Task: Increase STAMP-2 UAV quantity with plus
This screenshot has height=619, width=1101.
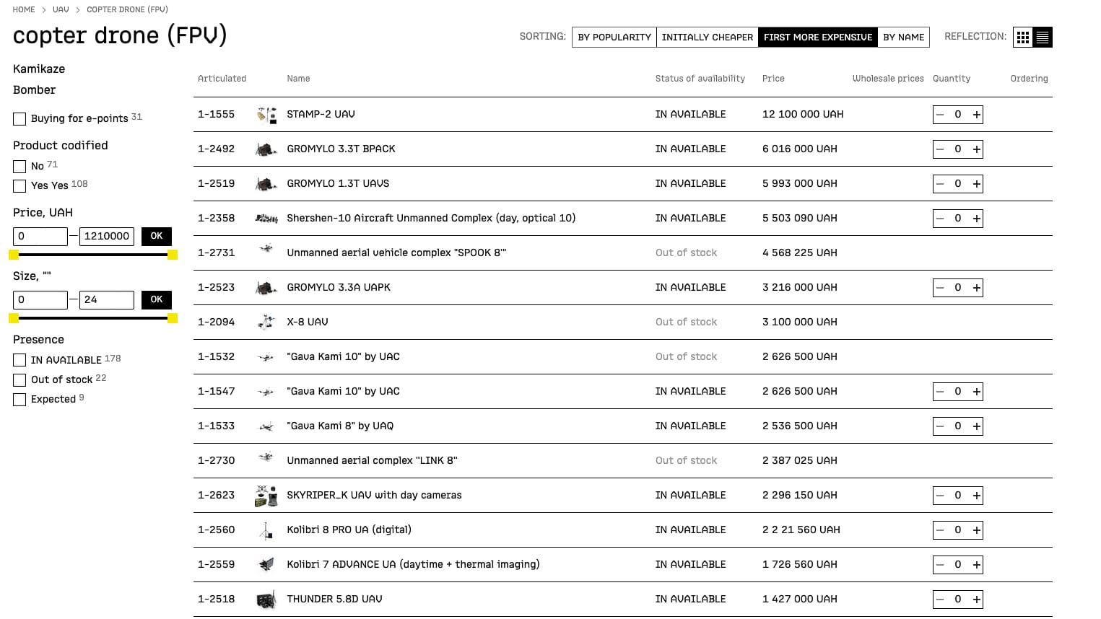Action: [976, 115]
